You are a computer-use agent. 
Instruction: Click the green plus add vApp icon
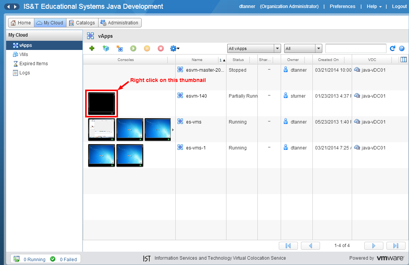tap(92, 48)
